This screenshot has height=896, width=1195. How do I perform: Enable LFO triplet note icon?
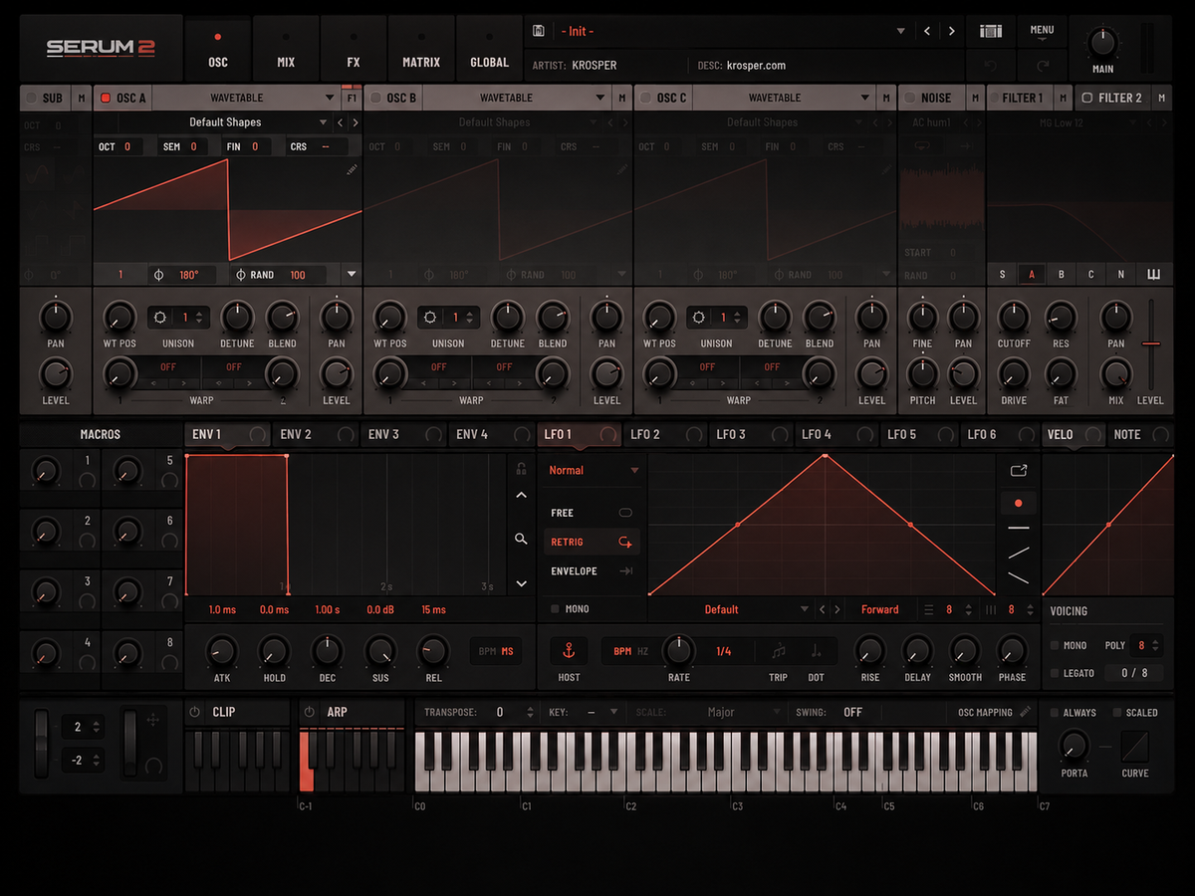click(x=779, y=651)
